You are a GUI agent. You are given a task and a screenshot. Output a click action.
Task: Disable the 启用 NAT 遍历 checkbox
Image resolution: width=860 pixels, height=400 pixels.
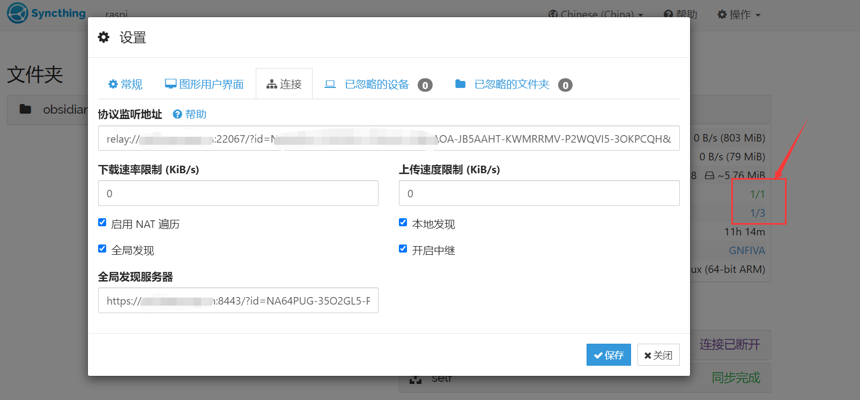102,223
